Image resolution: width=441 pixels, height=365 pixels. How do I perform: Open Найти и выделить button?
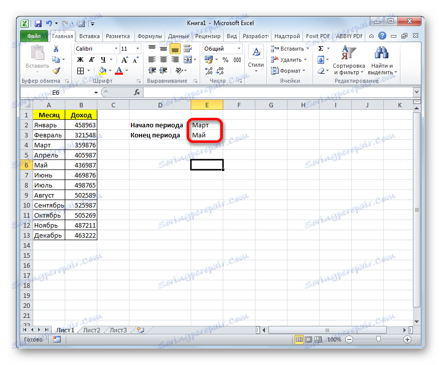pyautogui.click(x=382, y=60)
